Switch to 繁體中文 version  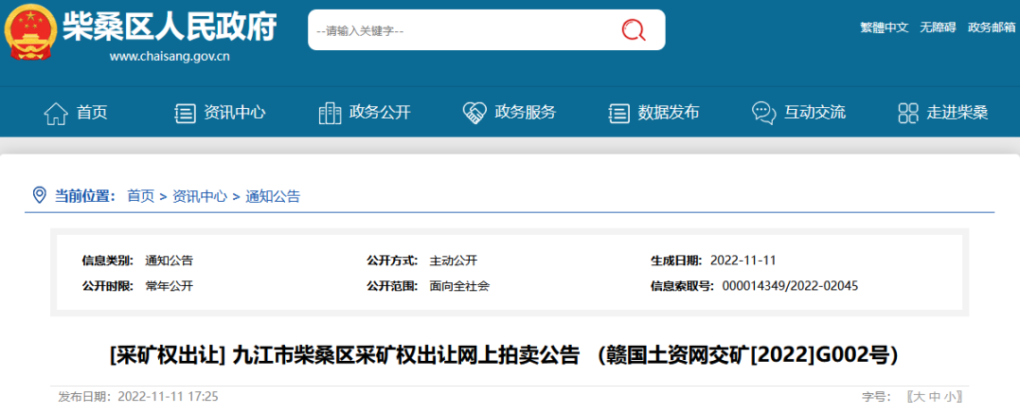(884, 27)
